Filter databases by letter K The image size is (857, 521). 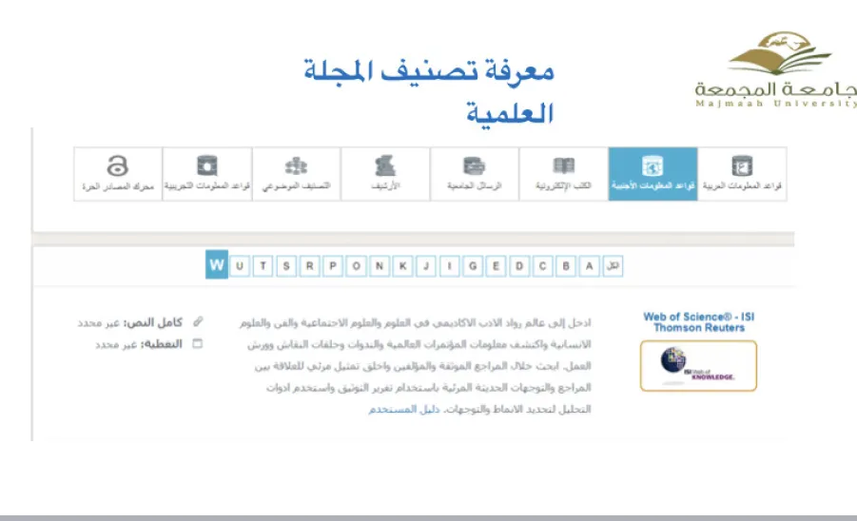[x=402, y=266]
